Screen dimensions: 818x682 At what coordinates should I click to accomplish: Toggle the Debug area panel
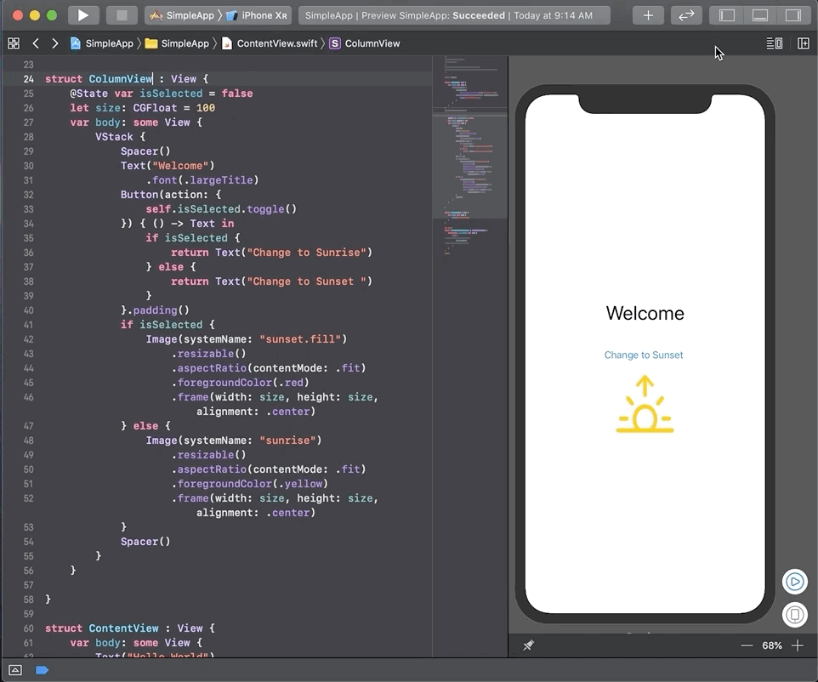pos(759,15)
